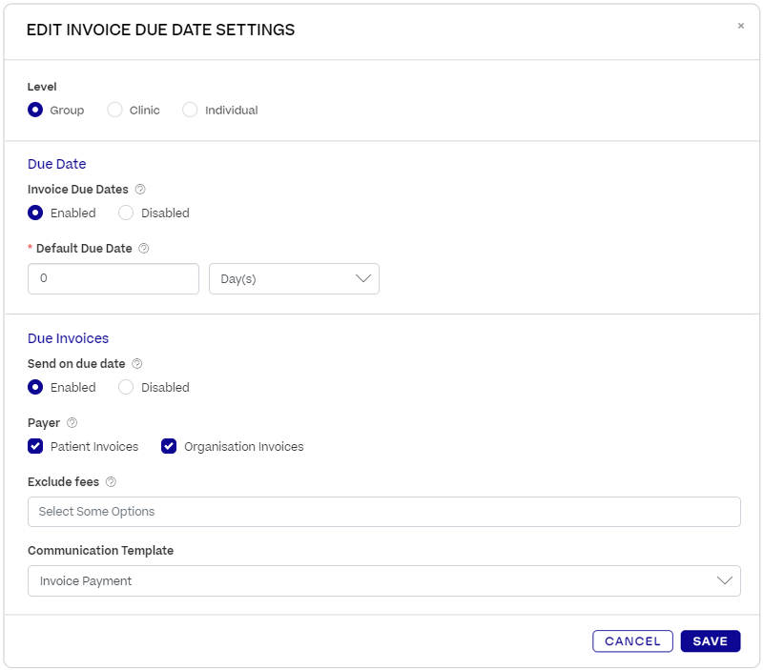763x670 pixels.
Task: Click the Default Due Date number field
Action: pos(113,279)
